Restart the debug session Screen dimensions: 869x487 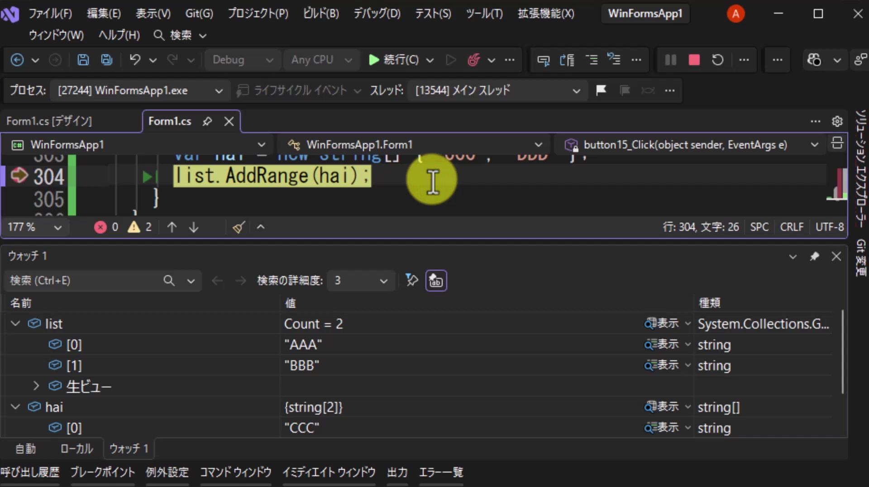tap(717, 60)
